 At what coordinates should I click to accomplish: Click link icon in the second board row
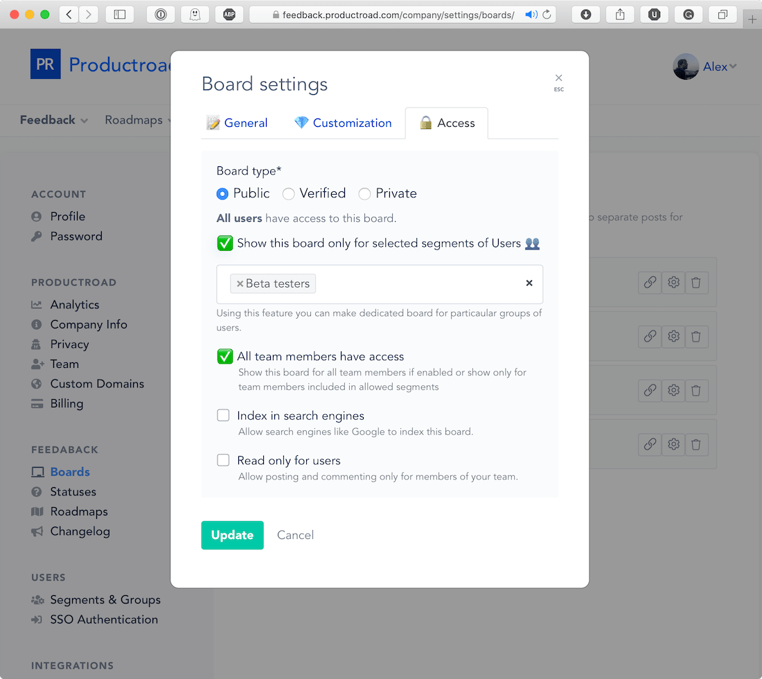(650, 336)
